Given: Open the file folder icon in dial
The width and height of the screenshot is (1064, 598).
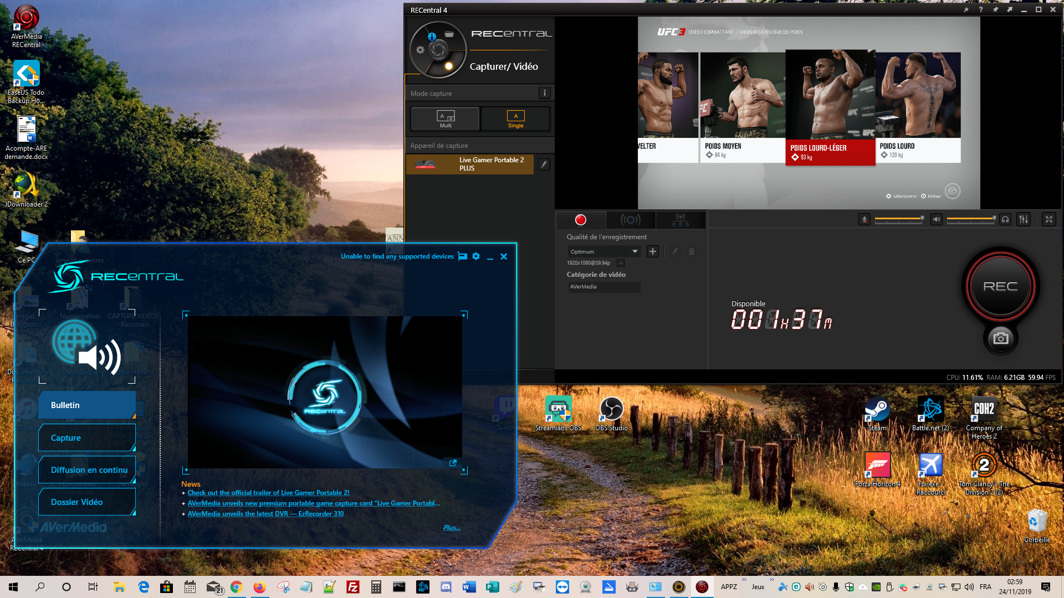Looking at the screenshot, I should [x=449, y=34].
